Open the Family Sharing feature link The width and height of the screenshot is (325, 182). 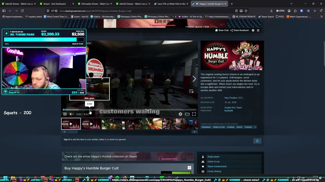(214, 171)
